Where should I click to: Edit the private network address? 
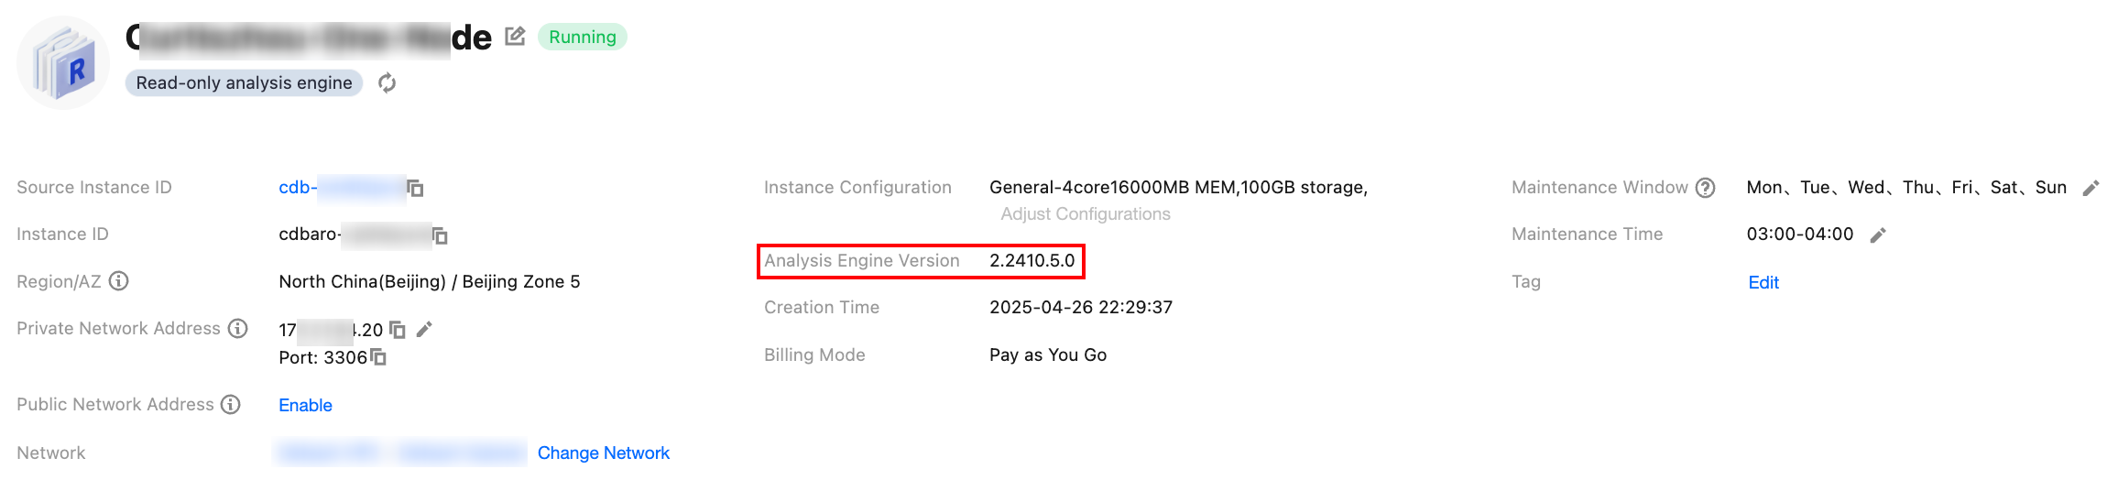tap(424, 330)
